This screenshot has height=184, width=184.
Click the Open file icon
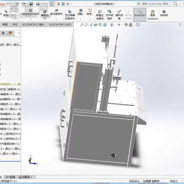(24, 4)
